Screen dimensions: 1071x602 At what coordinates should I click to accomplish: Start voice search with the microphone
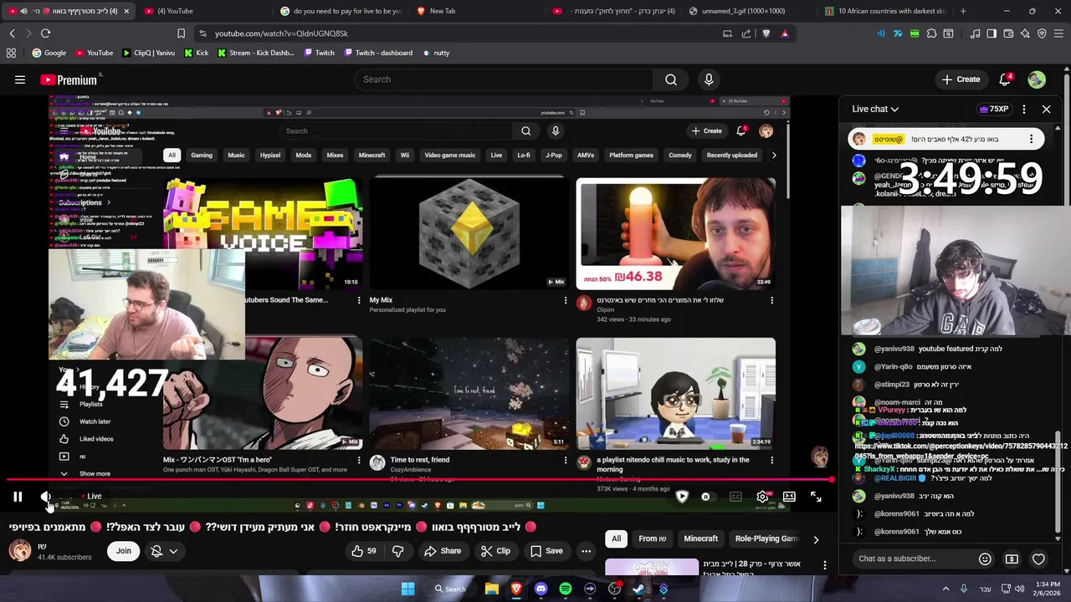coord(709,79)
